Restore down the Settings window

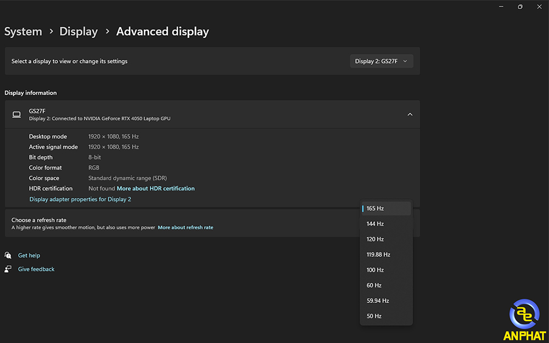(520, 7)
